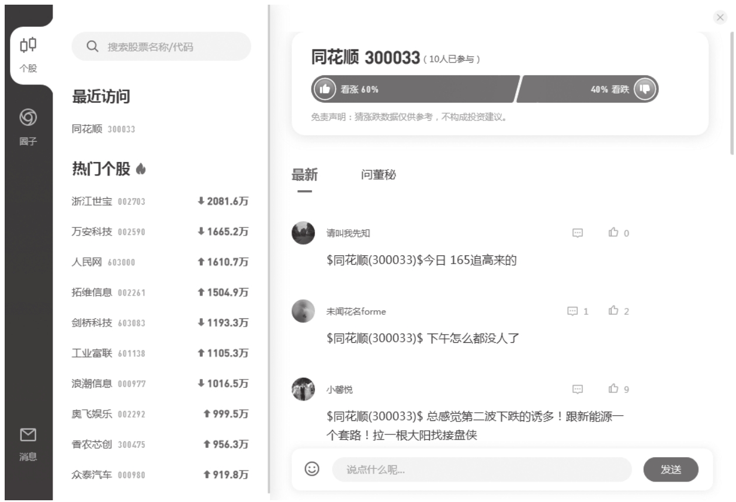Click username 未闻花名forme
This screenshot has width=736, height=502.
(356, 311)
